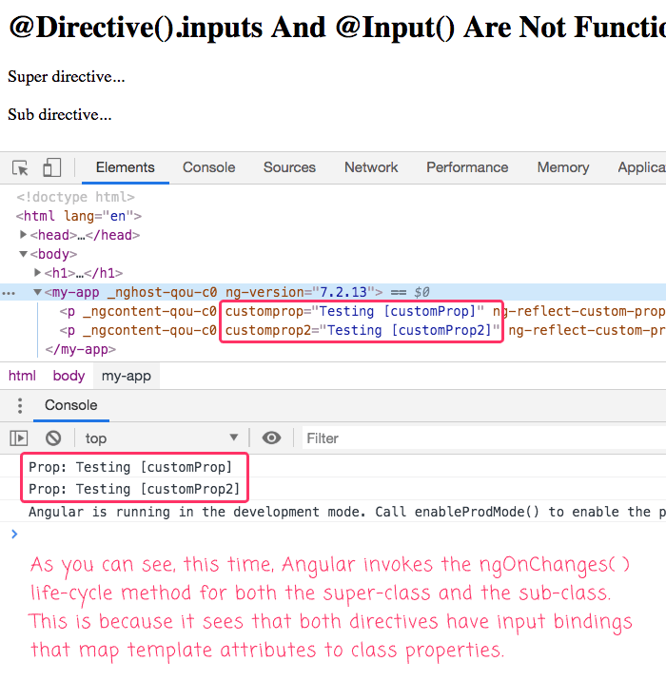Open the Console tab in DevTools
Image resolution: width=666 pixels, height=681 pixels.
(x=209, y=167)
